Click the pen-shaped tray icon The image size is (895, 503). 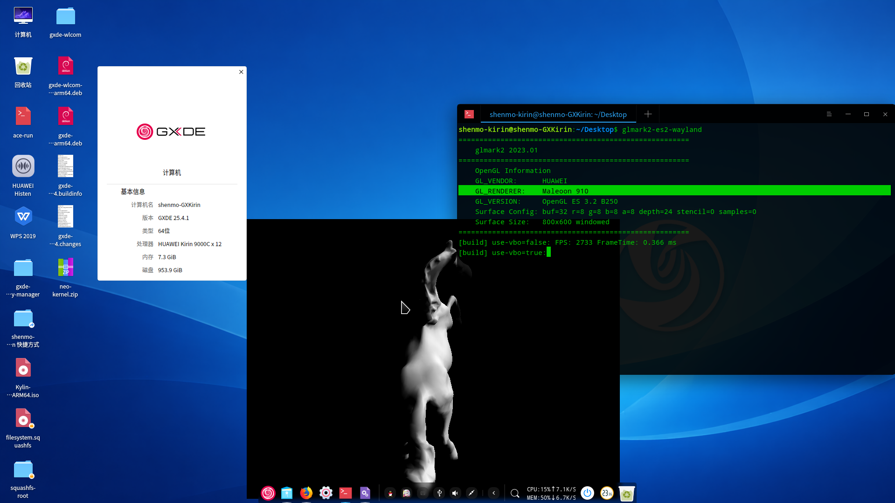[472, 493]
